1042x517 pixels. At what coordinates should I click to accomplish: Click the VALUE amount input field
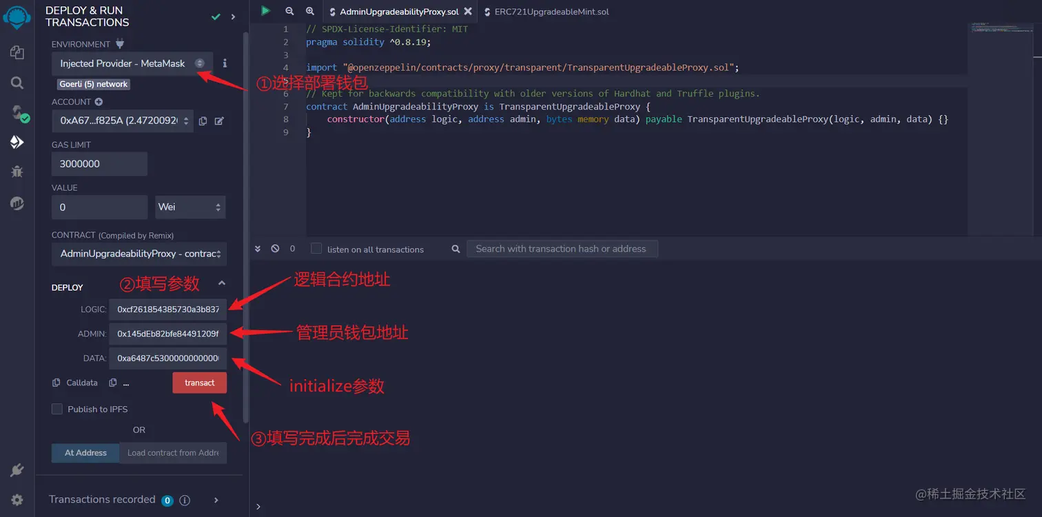point(99,207)
